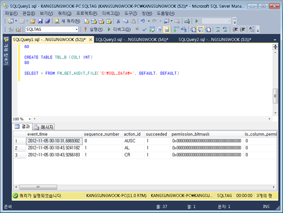Open the empty solution configuration combo box

(x=216, y=21)
